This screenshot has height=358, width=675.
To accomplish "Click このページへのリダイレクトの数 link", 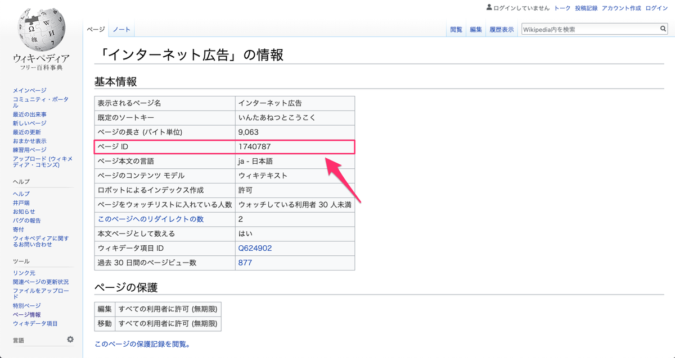I will pyautogui.click(x=151, y=219).
